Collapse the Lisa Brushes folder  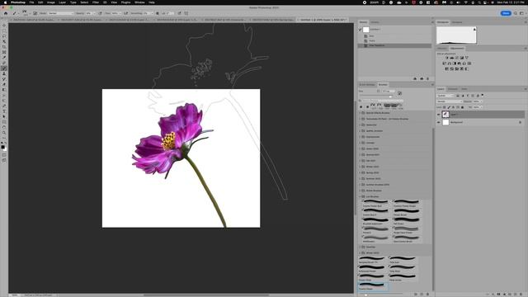(360, 196)
